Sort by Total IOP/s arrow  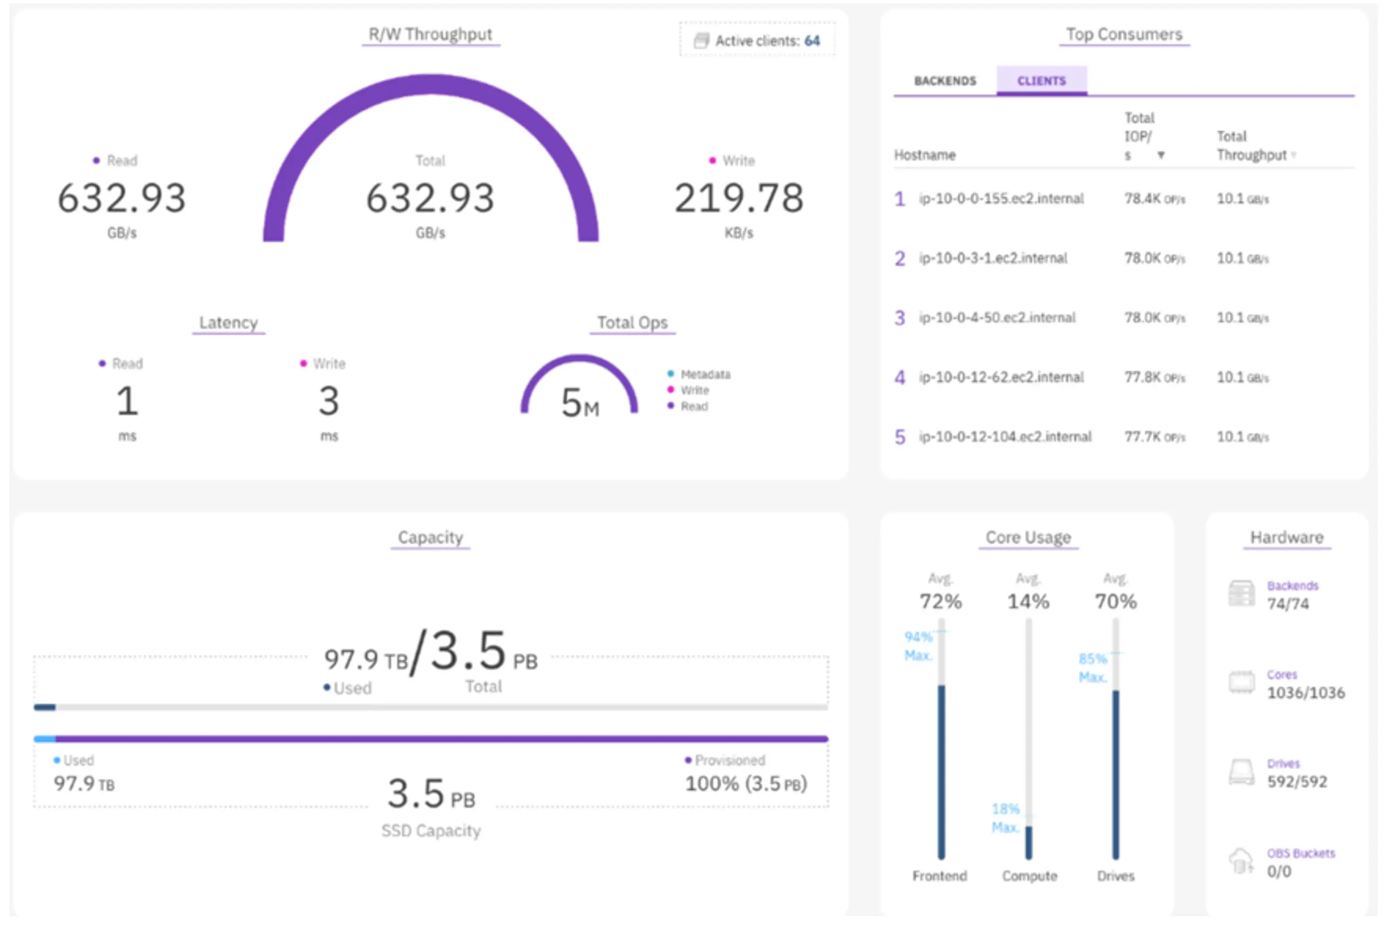coord(1161,155)
